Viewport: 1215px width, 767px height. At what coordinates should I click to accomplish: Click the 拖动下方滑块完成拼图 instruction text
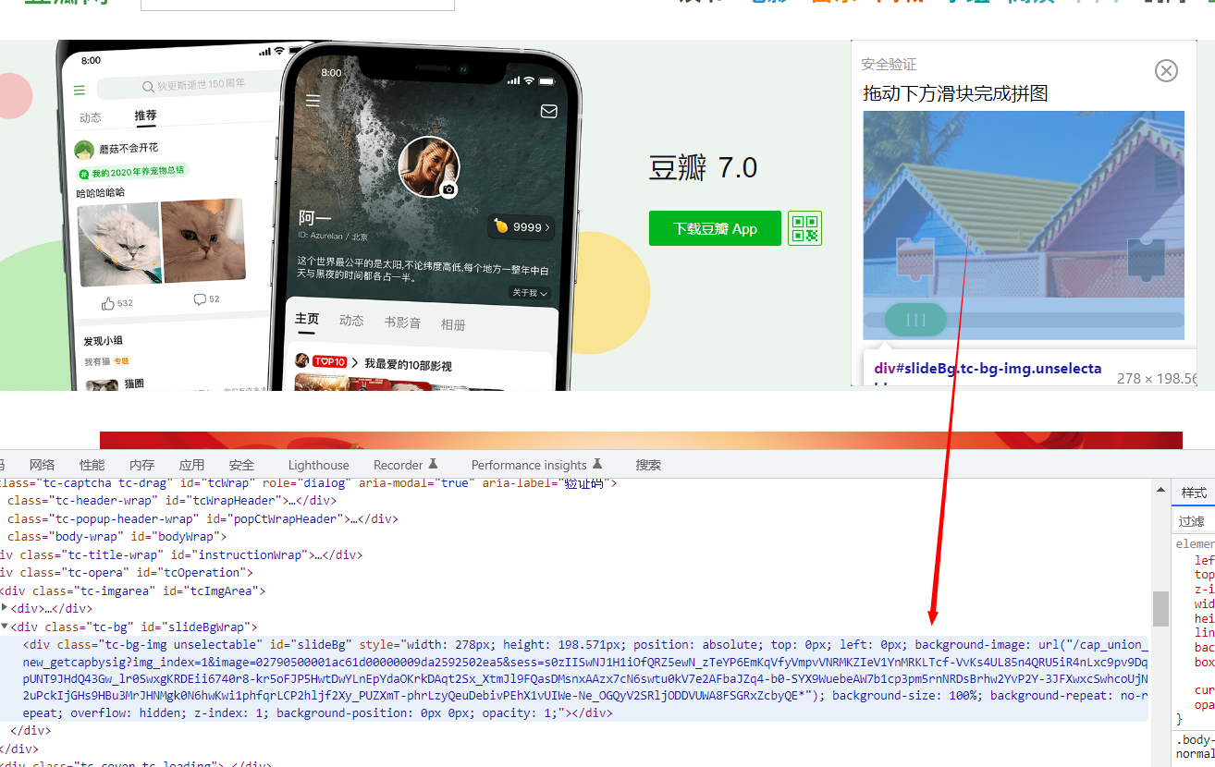pos(955,93)
